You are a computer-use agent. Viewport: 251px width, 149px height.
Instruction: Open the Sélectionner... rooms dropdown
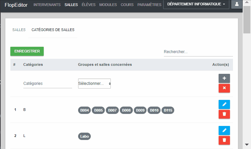pos(94,84)
